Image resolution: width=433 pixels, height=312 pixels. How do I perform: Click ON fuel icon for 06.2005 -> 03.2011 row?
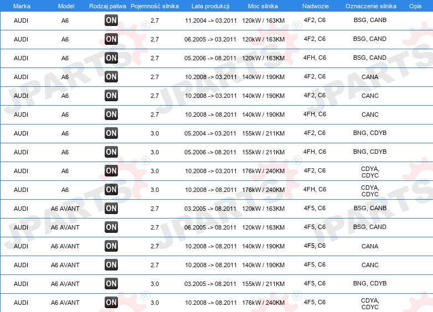[111, 39]
